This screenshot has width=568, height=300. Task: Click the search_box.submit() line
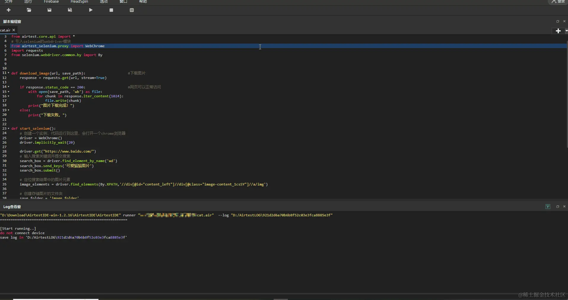coord(40,170)
